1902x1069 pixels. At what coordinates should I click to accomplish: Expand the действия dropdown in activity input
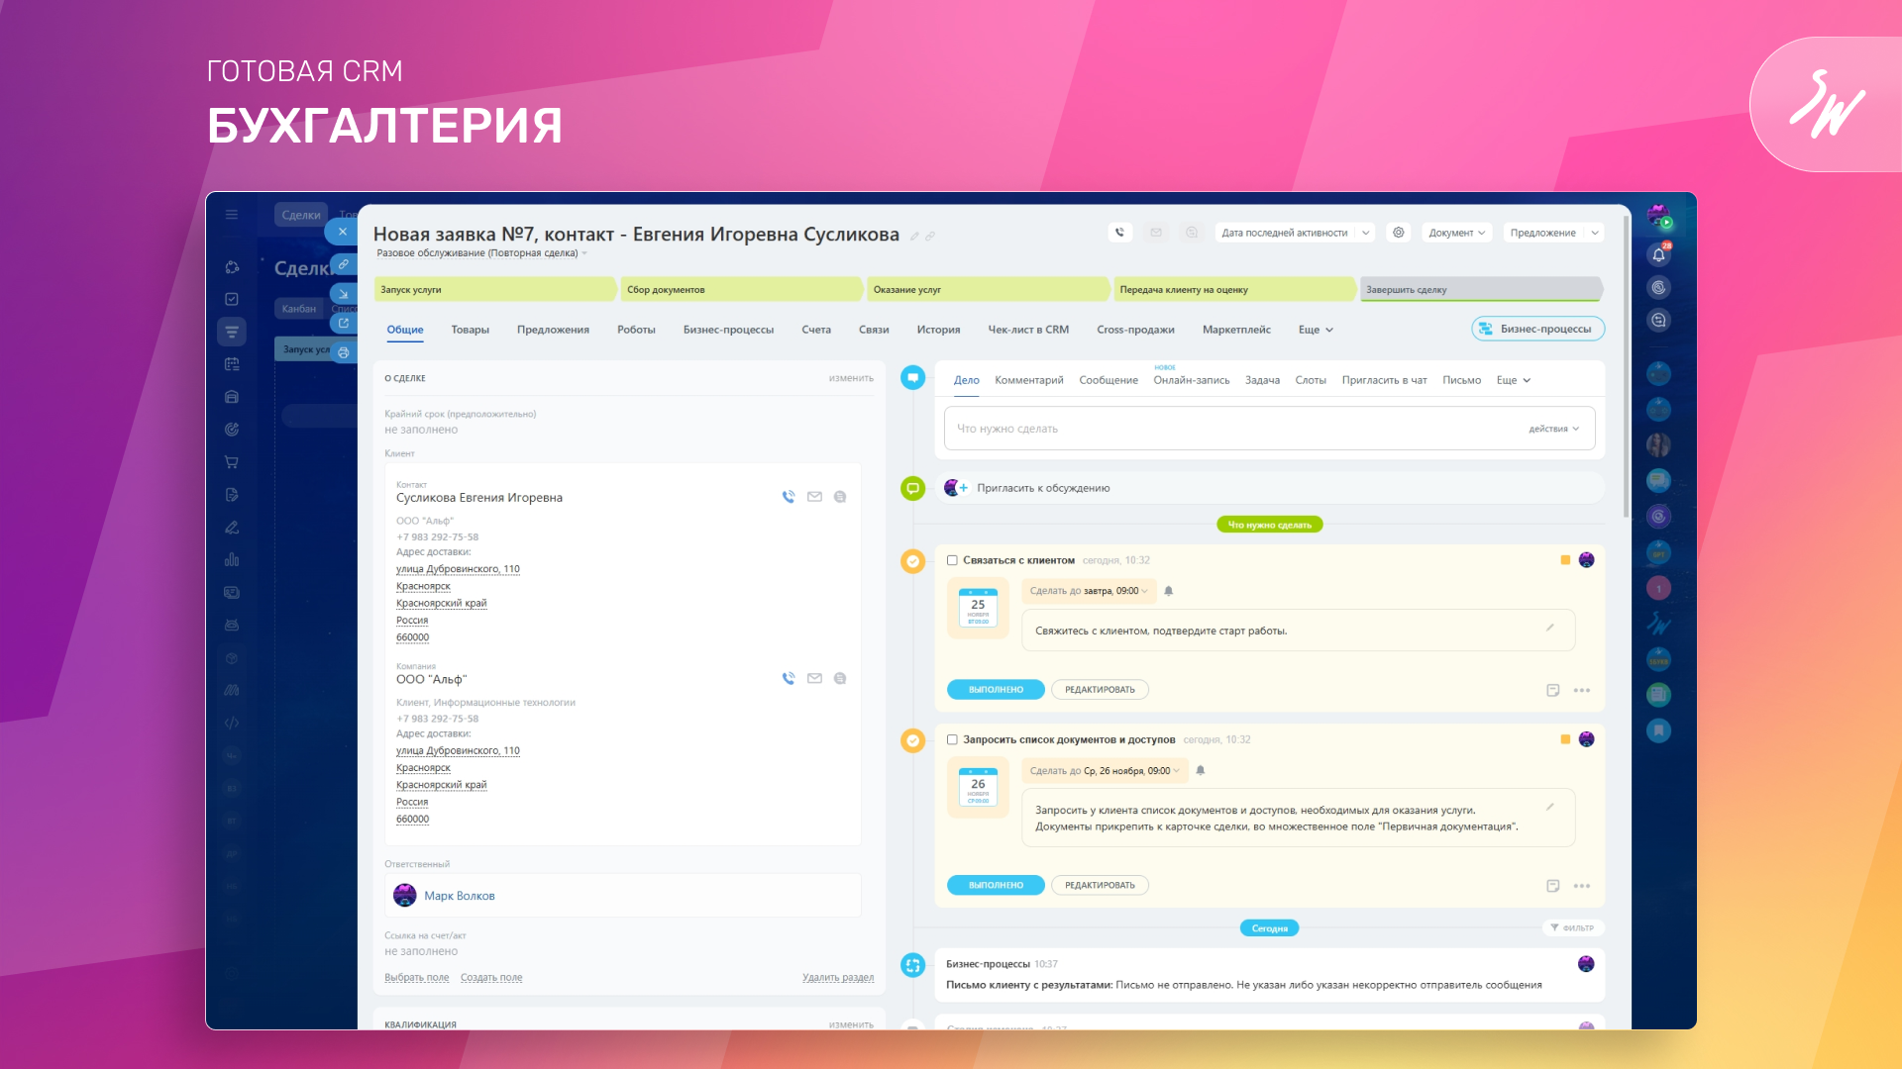point(1553,429)
